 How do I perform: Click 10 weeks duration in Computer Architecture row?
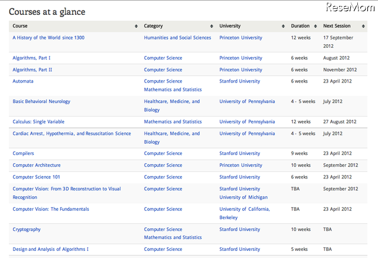(x=301, y=165)
